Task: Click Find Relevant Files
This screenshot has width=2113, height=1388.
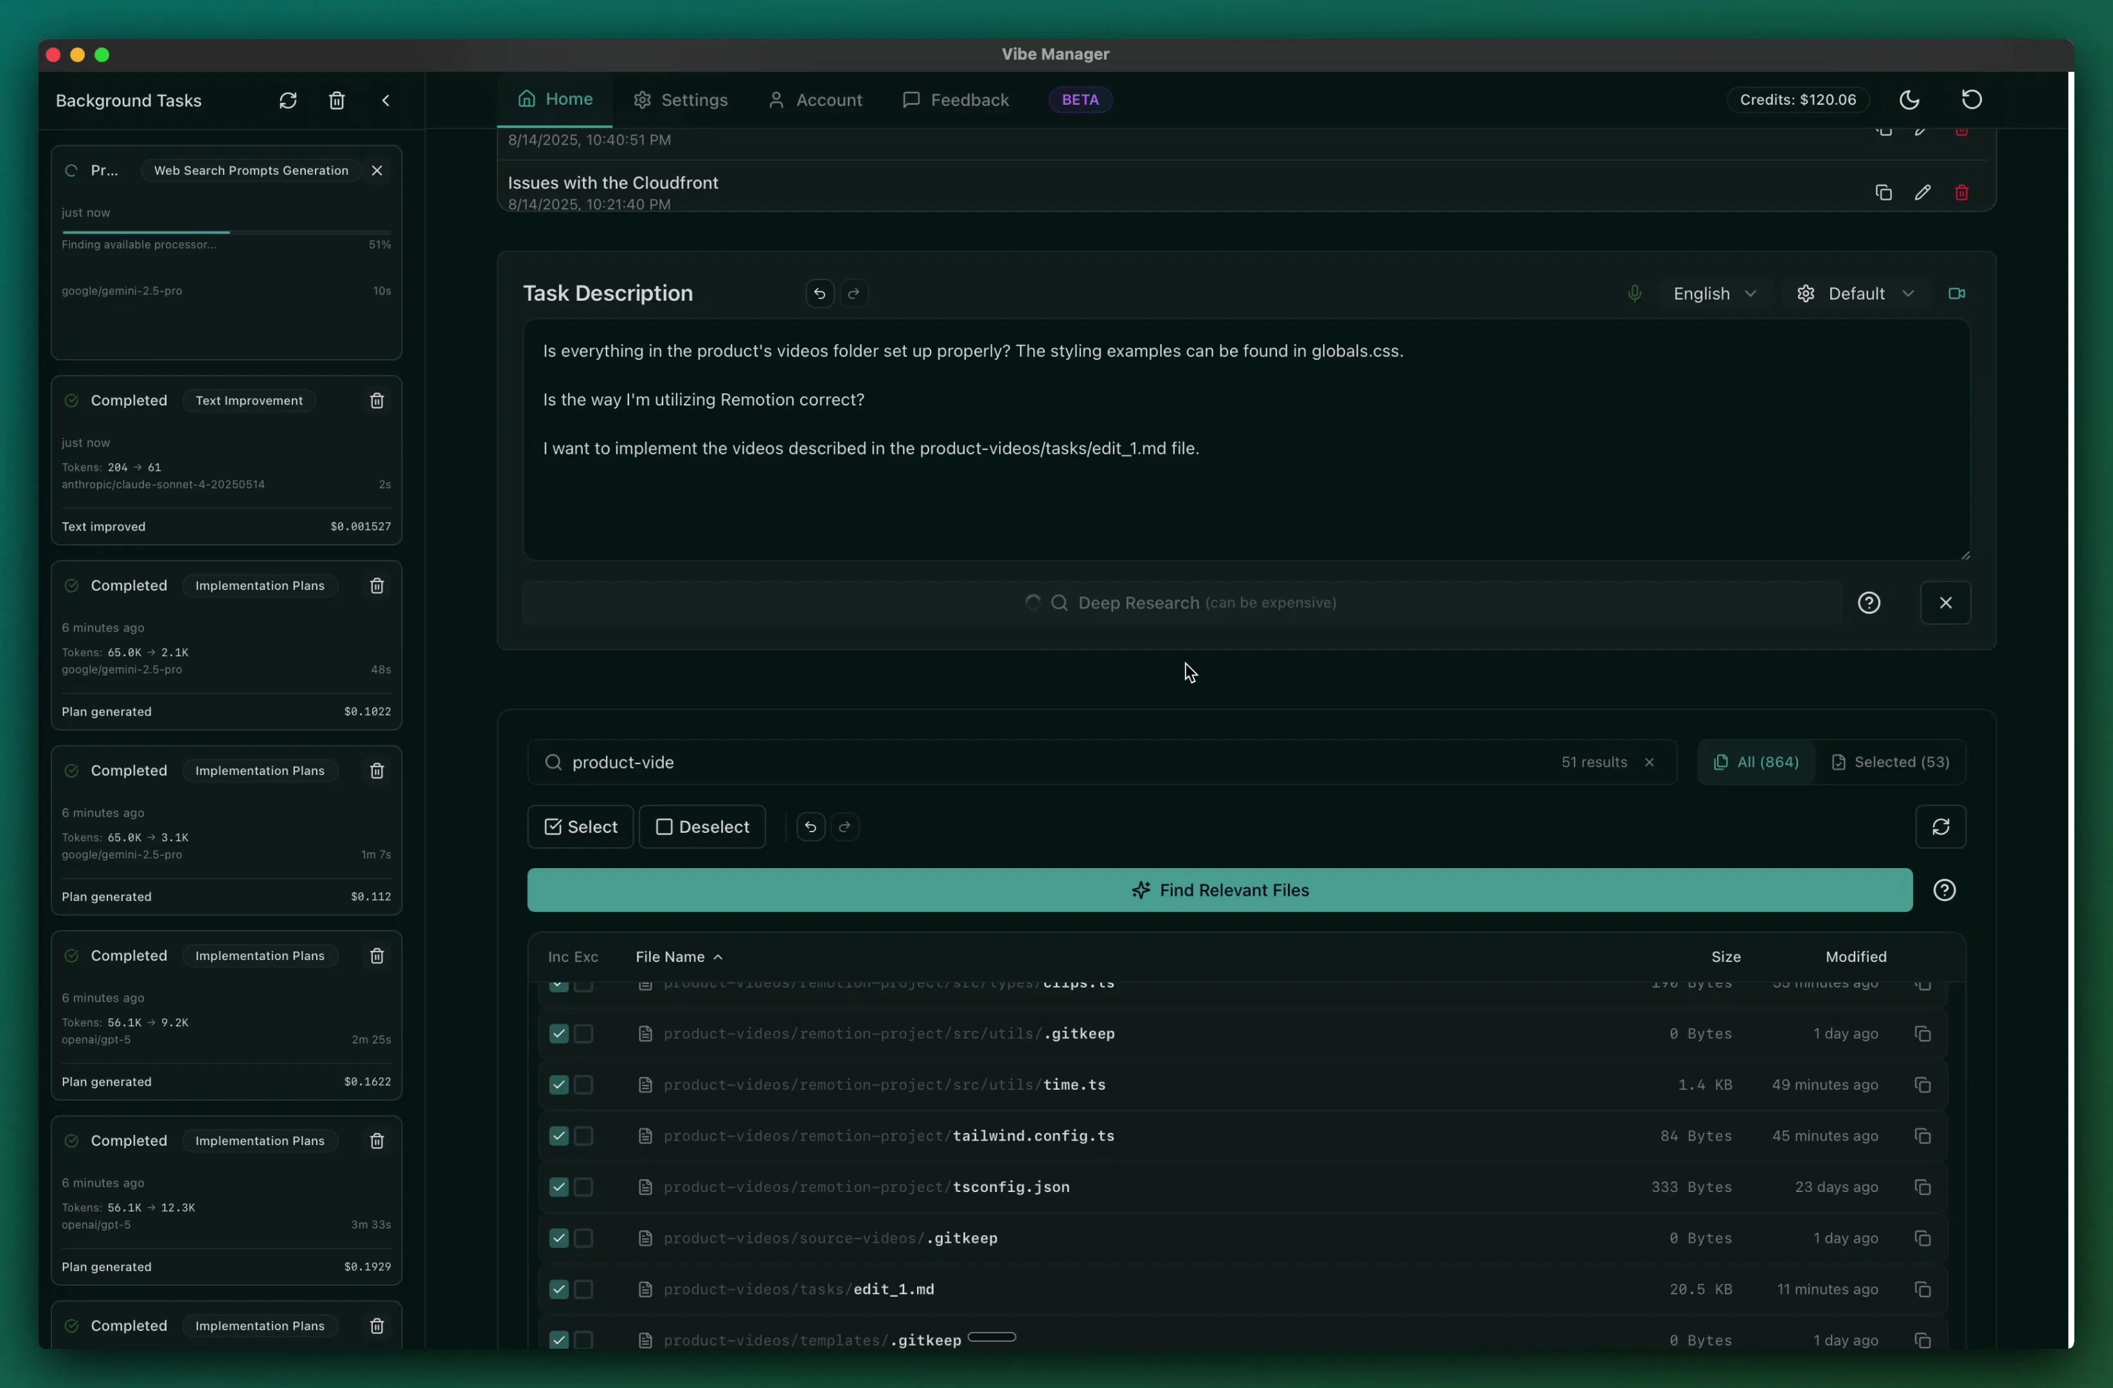Action: 1219,890
